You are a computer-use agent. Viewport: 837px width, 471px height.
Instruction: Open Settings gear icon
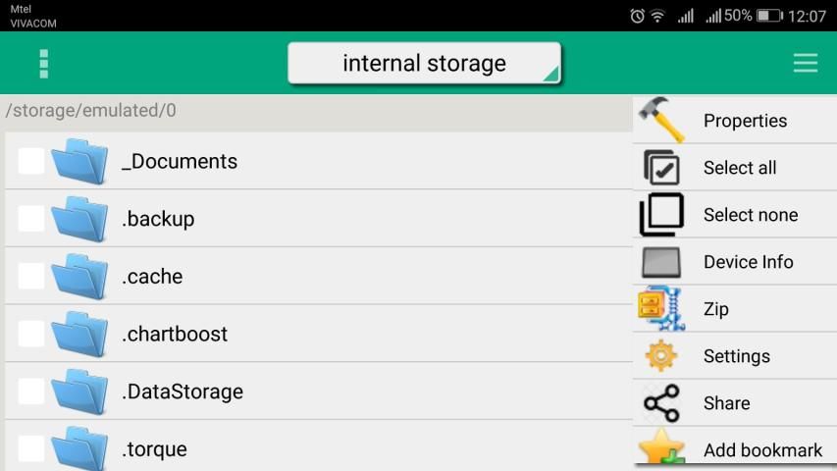tap(661, 356)
